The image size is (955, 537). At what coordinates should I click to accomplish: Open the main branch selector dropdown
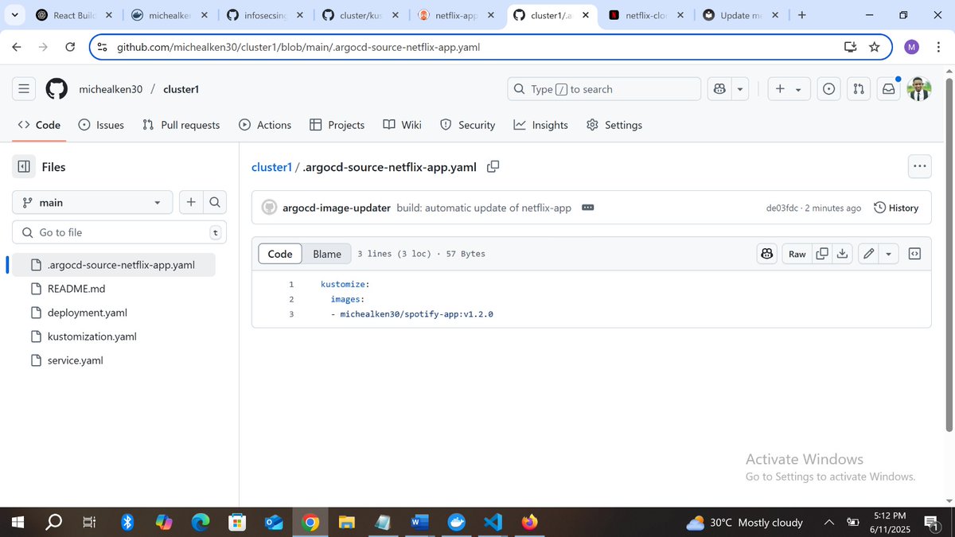92,202
